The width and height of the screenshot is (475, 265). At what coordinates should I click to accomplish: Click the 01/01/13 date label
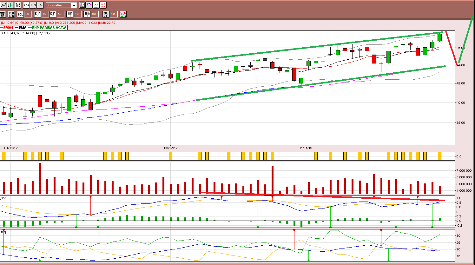click(x=305, y=148)
